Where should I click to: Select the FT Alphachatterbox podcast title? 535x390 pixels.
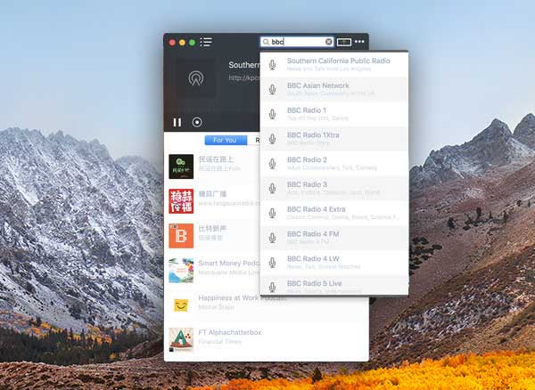(x=230, y=332)
